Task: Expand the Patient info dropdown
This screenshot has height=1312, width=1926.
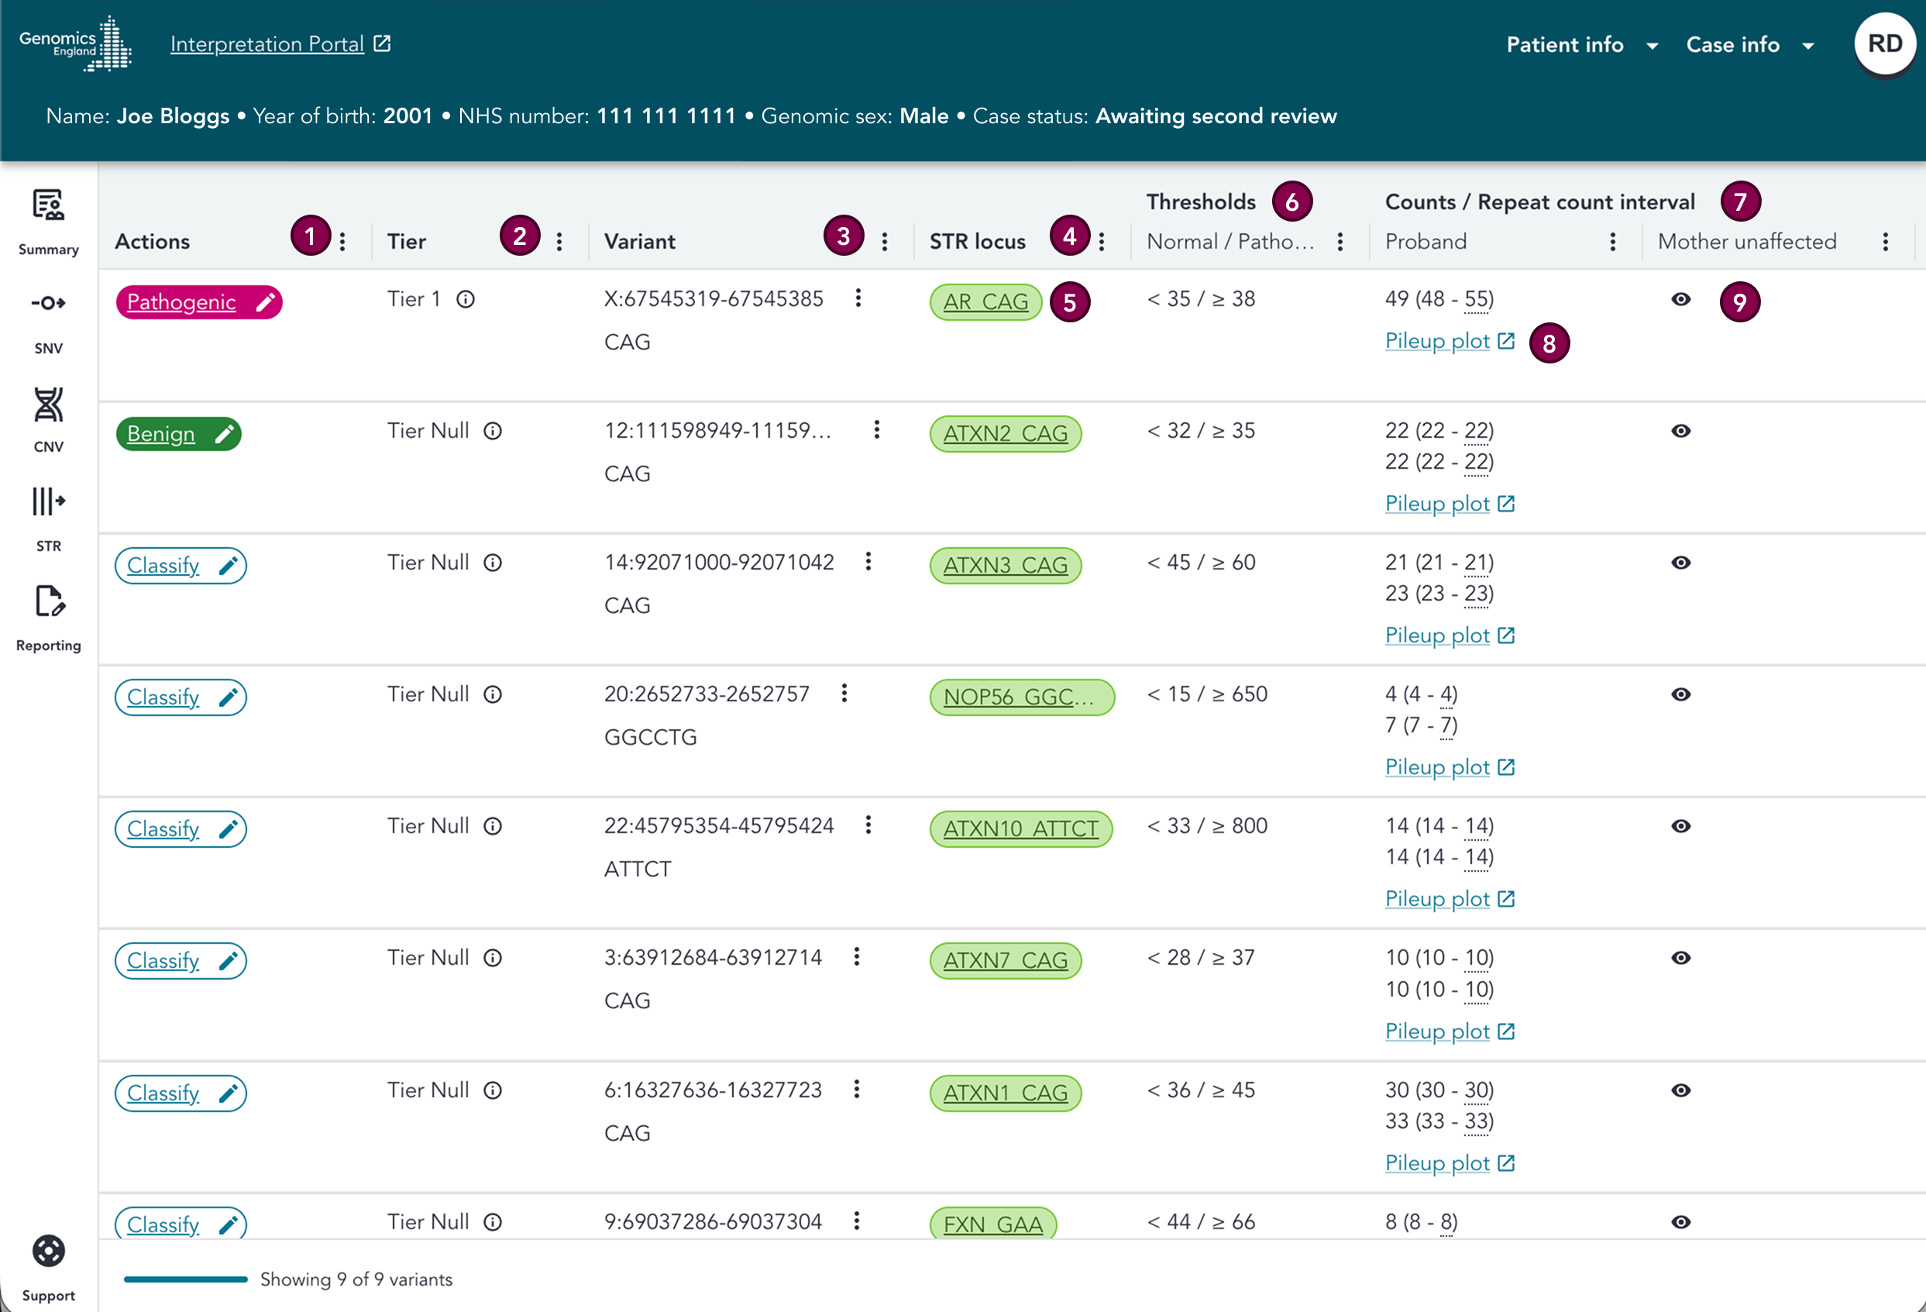Action: point(1581,45)
